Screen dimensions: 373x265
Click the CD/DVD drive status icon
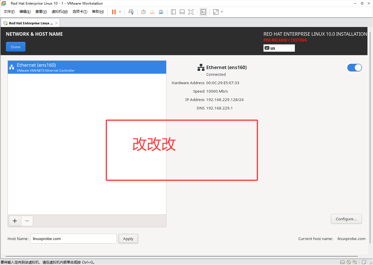[x=348, y=262]
